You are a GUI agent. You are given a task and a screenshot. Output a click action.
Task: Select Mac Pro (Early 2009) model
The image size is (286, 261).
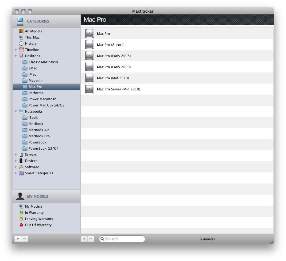coord(177,67)
